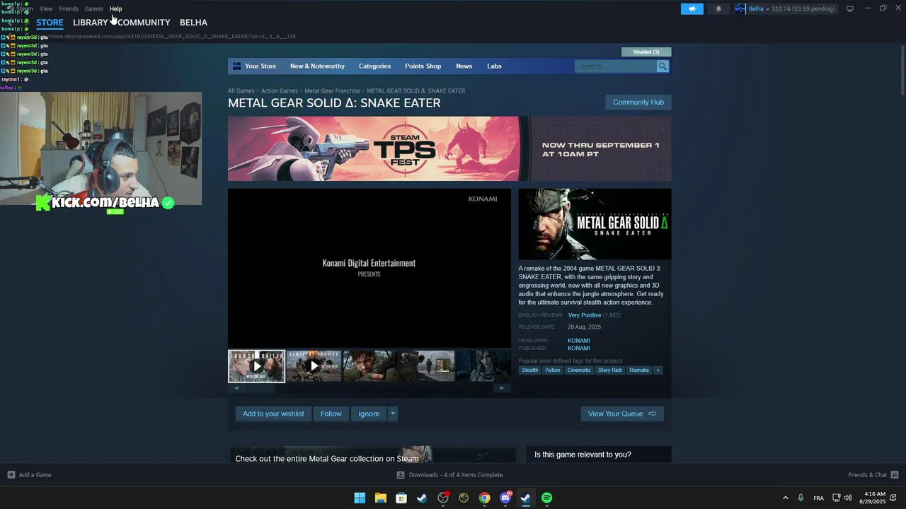Click the Steam TPS Fest banner
Image resolution: width=906 pixels, height=509 pixels.
click(x=449, y=149)
